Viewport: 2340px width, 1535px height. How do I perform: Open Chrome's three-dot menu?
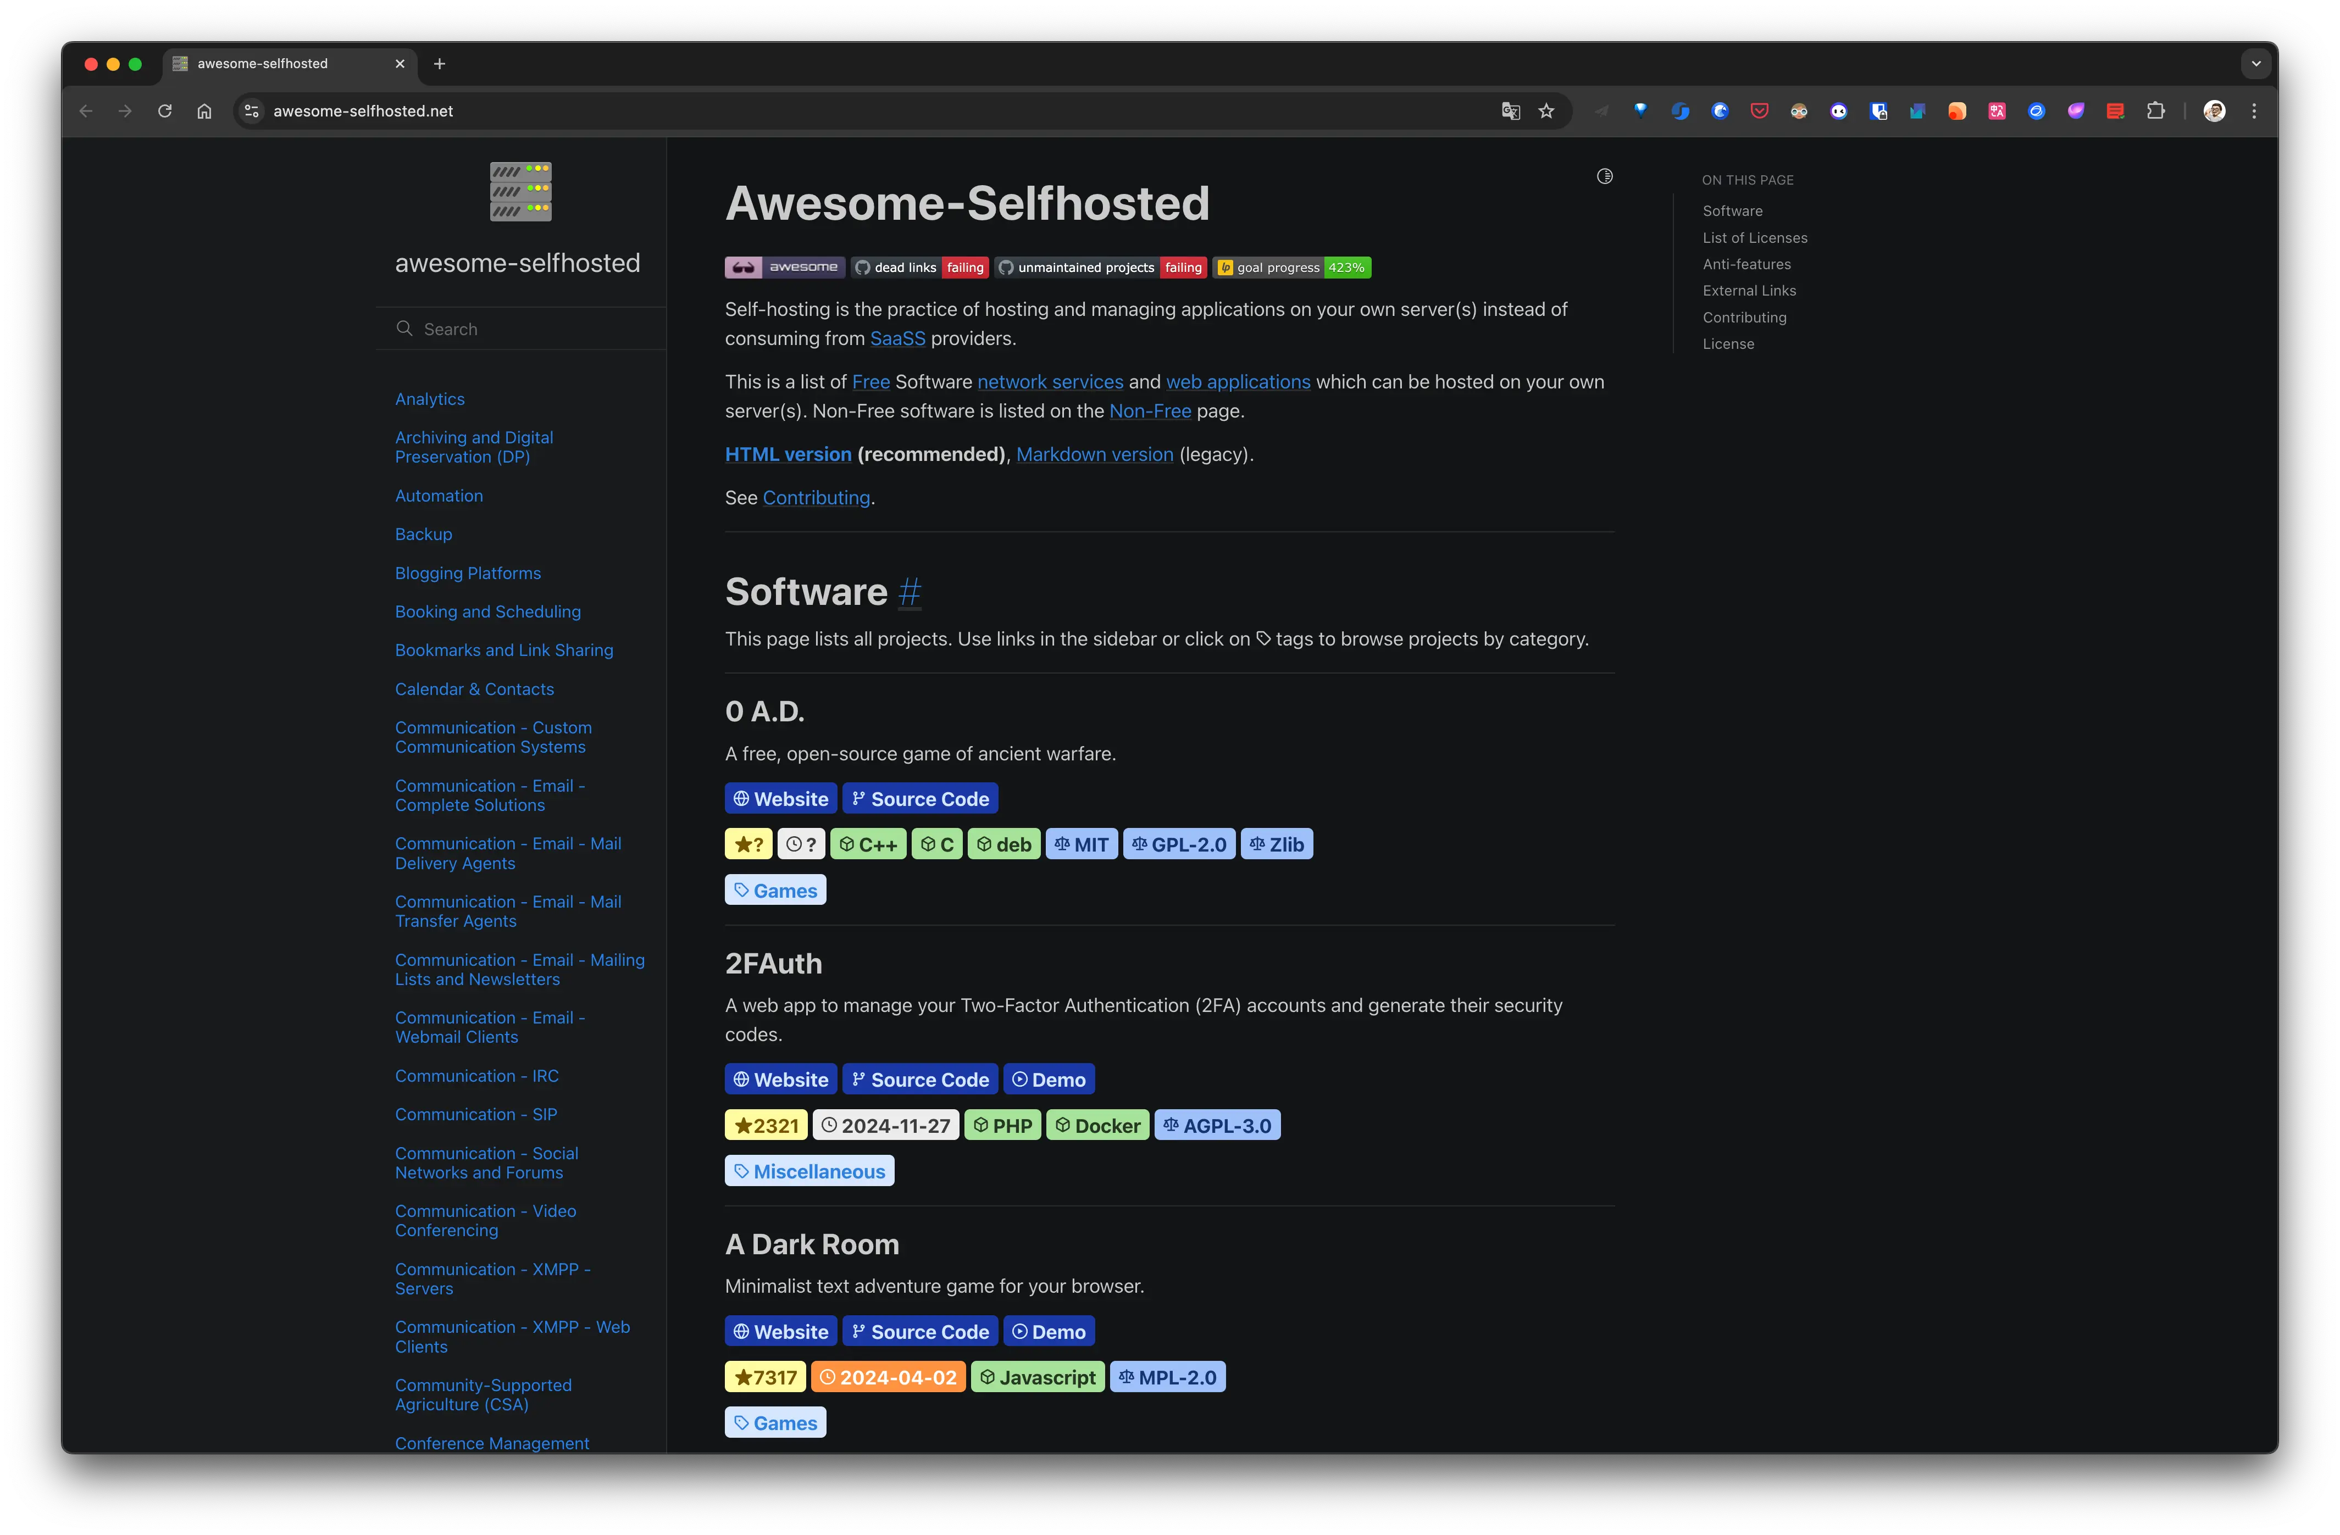coord(2254,111)
